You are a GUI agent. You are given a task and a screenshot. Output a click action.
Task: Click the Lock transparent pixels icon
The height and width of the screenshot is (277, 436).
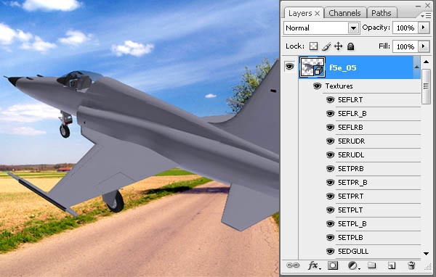pyautogui.click(x=313, y=46)
